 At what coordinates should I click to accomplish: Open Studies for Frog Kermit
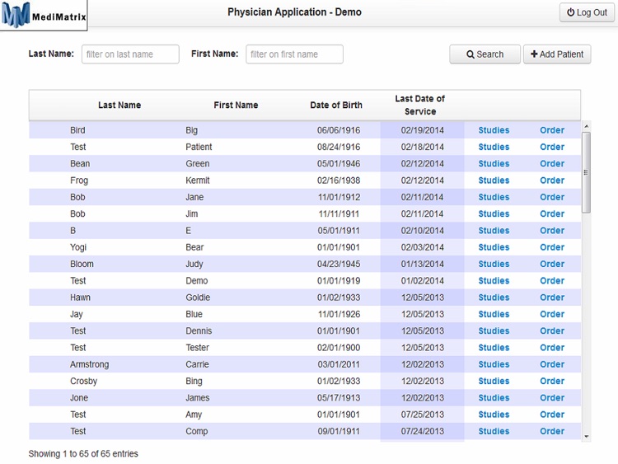[494, 180]
